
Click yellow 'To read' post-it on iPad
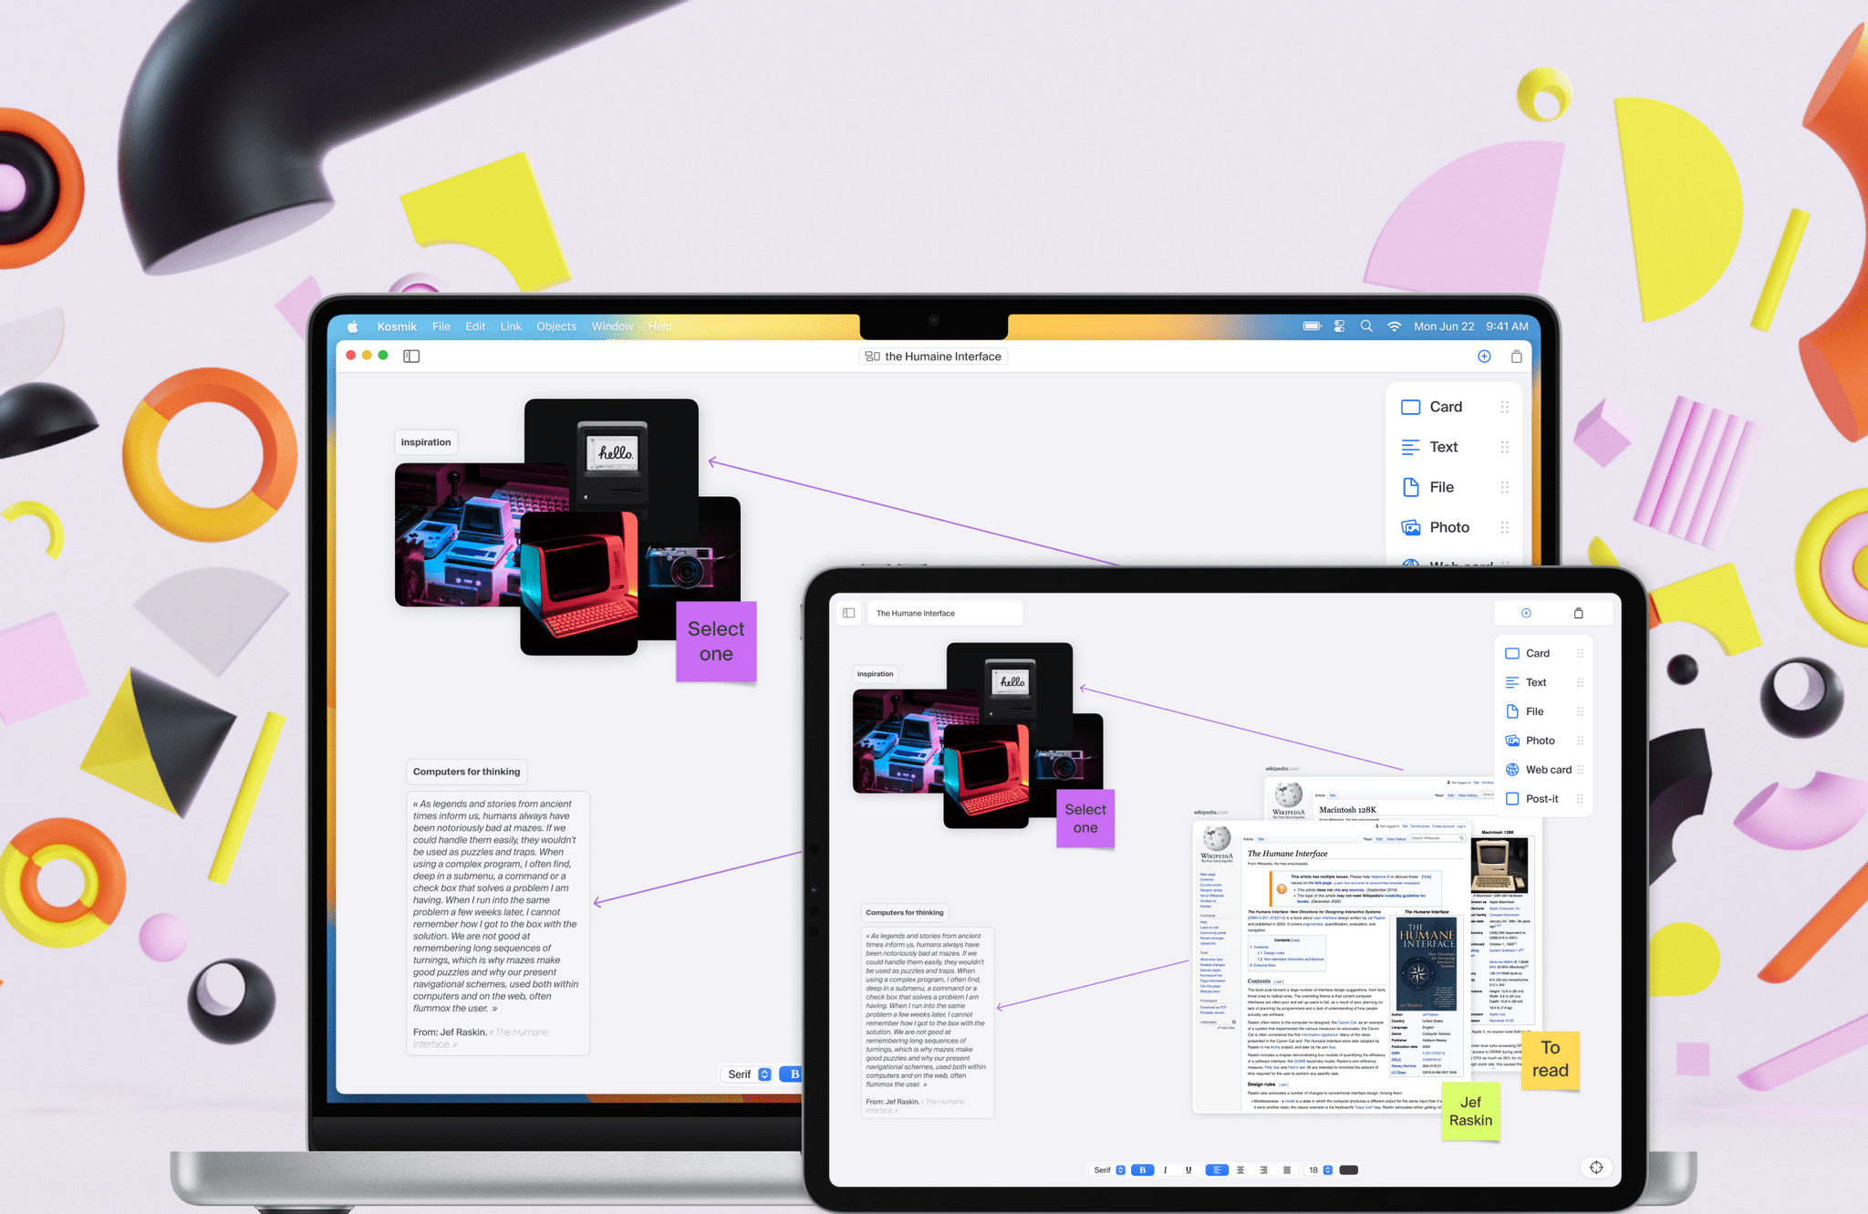[1551, 1060]
